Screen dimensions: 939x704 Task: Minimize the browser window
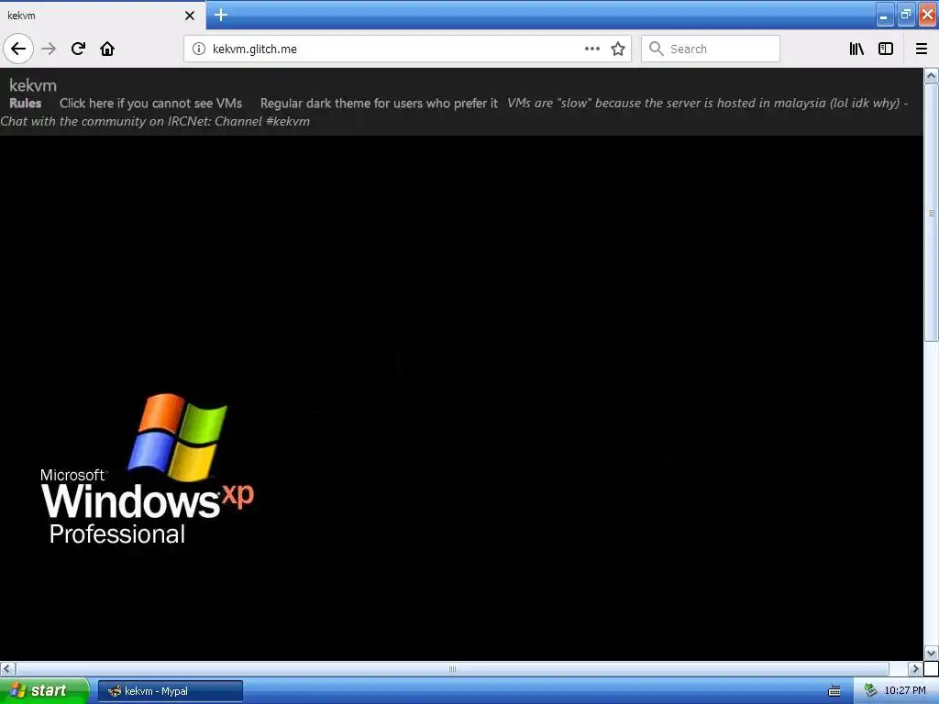click(884, 15)
